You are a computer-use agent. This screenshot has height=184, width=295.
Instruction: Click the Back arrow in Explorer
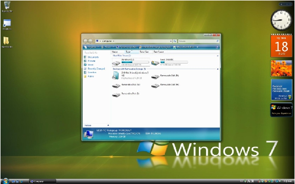click(x=85, y=41)
